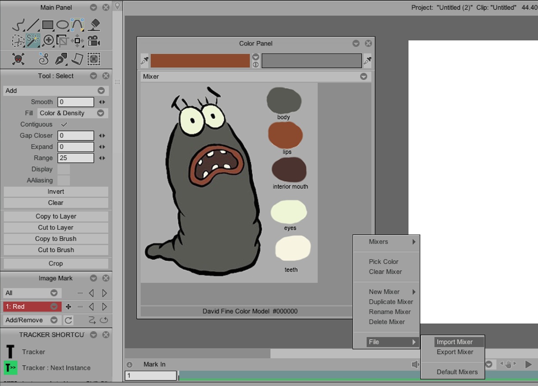Select the crop frame tool
The width and height of the screenshot is (538, 386).
pos(63,41)
